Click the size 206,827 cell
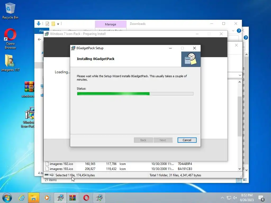The height and width of the screenshot is (203, 271). (90, 169)
